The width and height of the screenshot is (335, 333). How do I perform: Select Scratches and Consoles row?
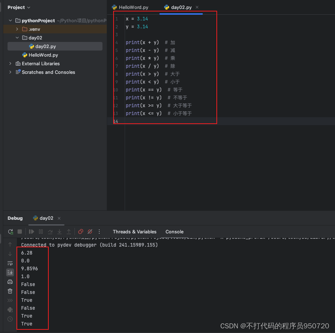(55, 72)
